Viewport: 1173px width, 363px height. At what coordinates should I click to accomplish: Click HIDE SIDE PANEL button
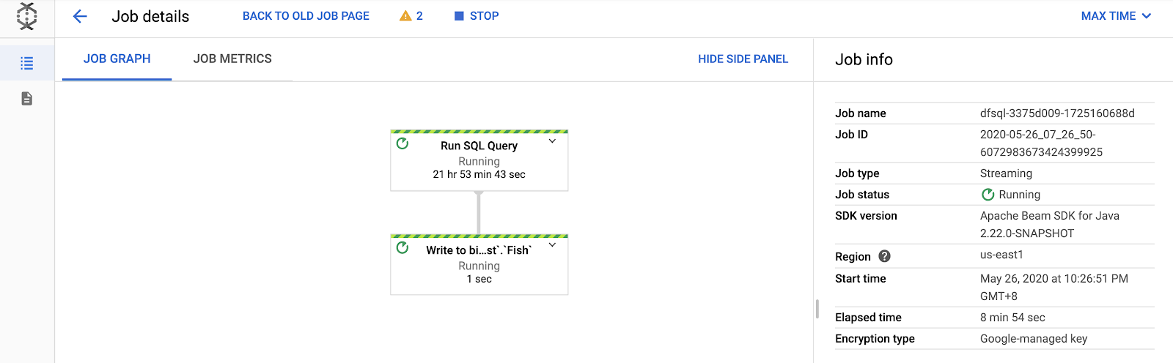[743, 59]
